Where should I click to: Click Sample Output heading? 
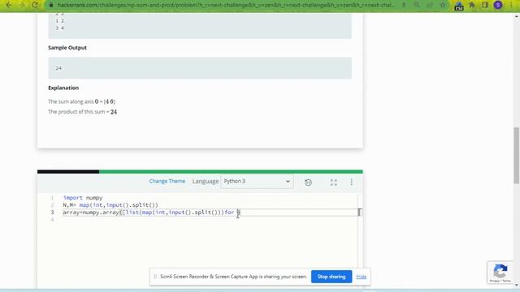(67, 48)
